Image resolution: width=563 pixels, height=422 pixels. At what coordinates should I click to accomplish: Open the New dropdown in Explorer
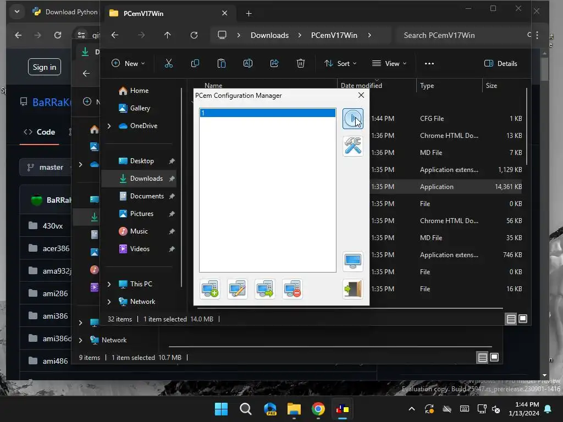(x=128, y=64)
